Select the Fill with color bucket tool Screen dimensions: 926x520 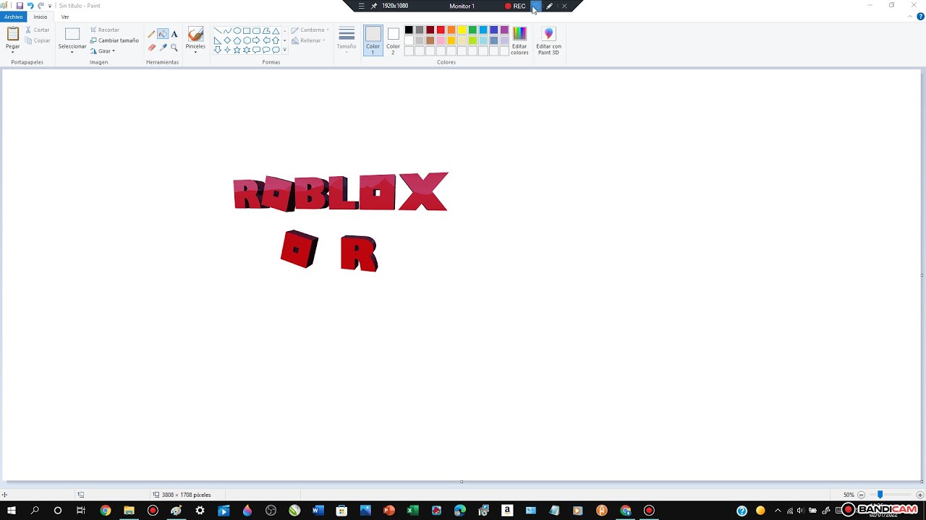[x=163, y=34]
